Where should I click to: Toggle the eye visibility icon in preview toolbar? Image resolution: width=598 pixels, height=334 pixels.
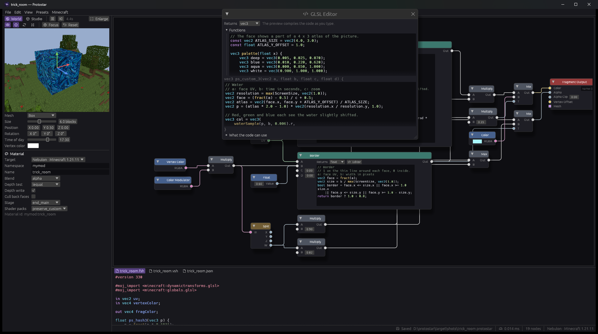[x=8, y=25]
